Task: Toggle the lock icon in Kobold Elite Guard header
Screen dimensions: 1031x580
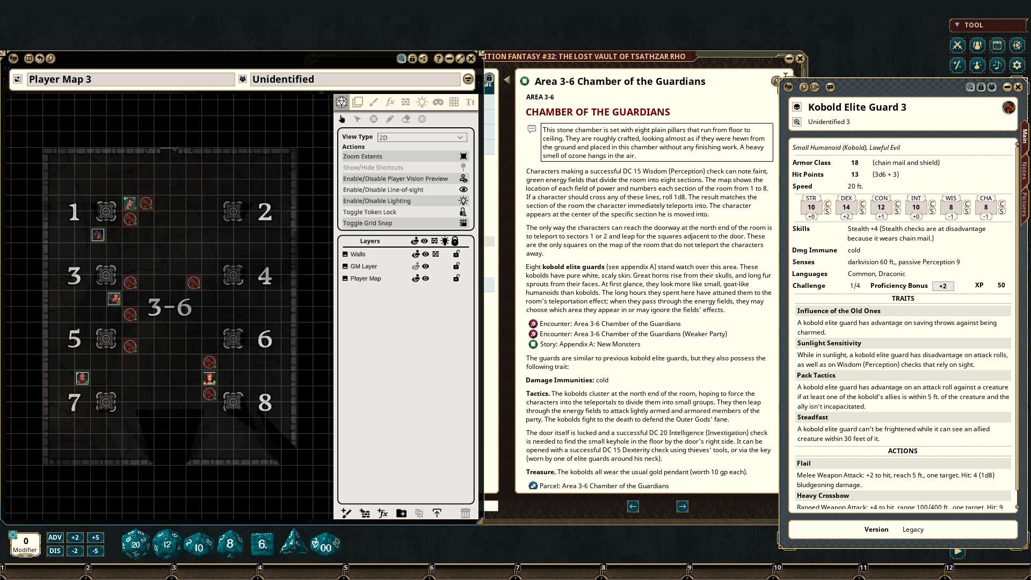Action: 981,87
